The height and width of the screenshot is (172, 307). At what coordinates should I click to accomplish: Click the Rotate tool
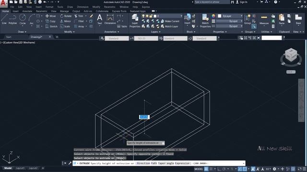(x=66, y=16)
